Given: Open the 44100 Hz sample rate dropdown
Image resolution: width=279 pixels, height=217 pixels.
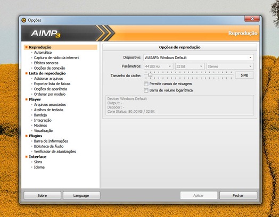Looking at the screenshot, I should pos(158,66).
